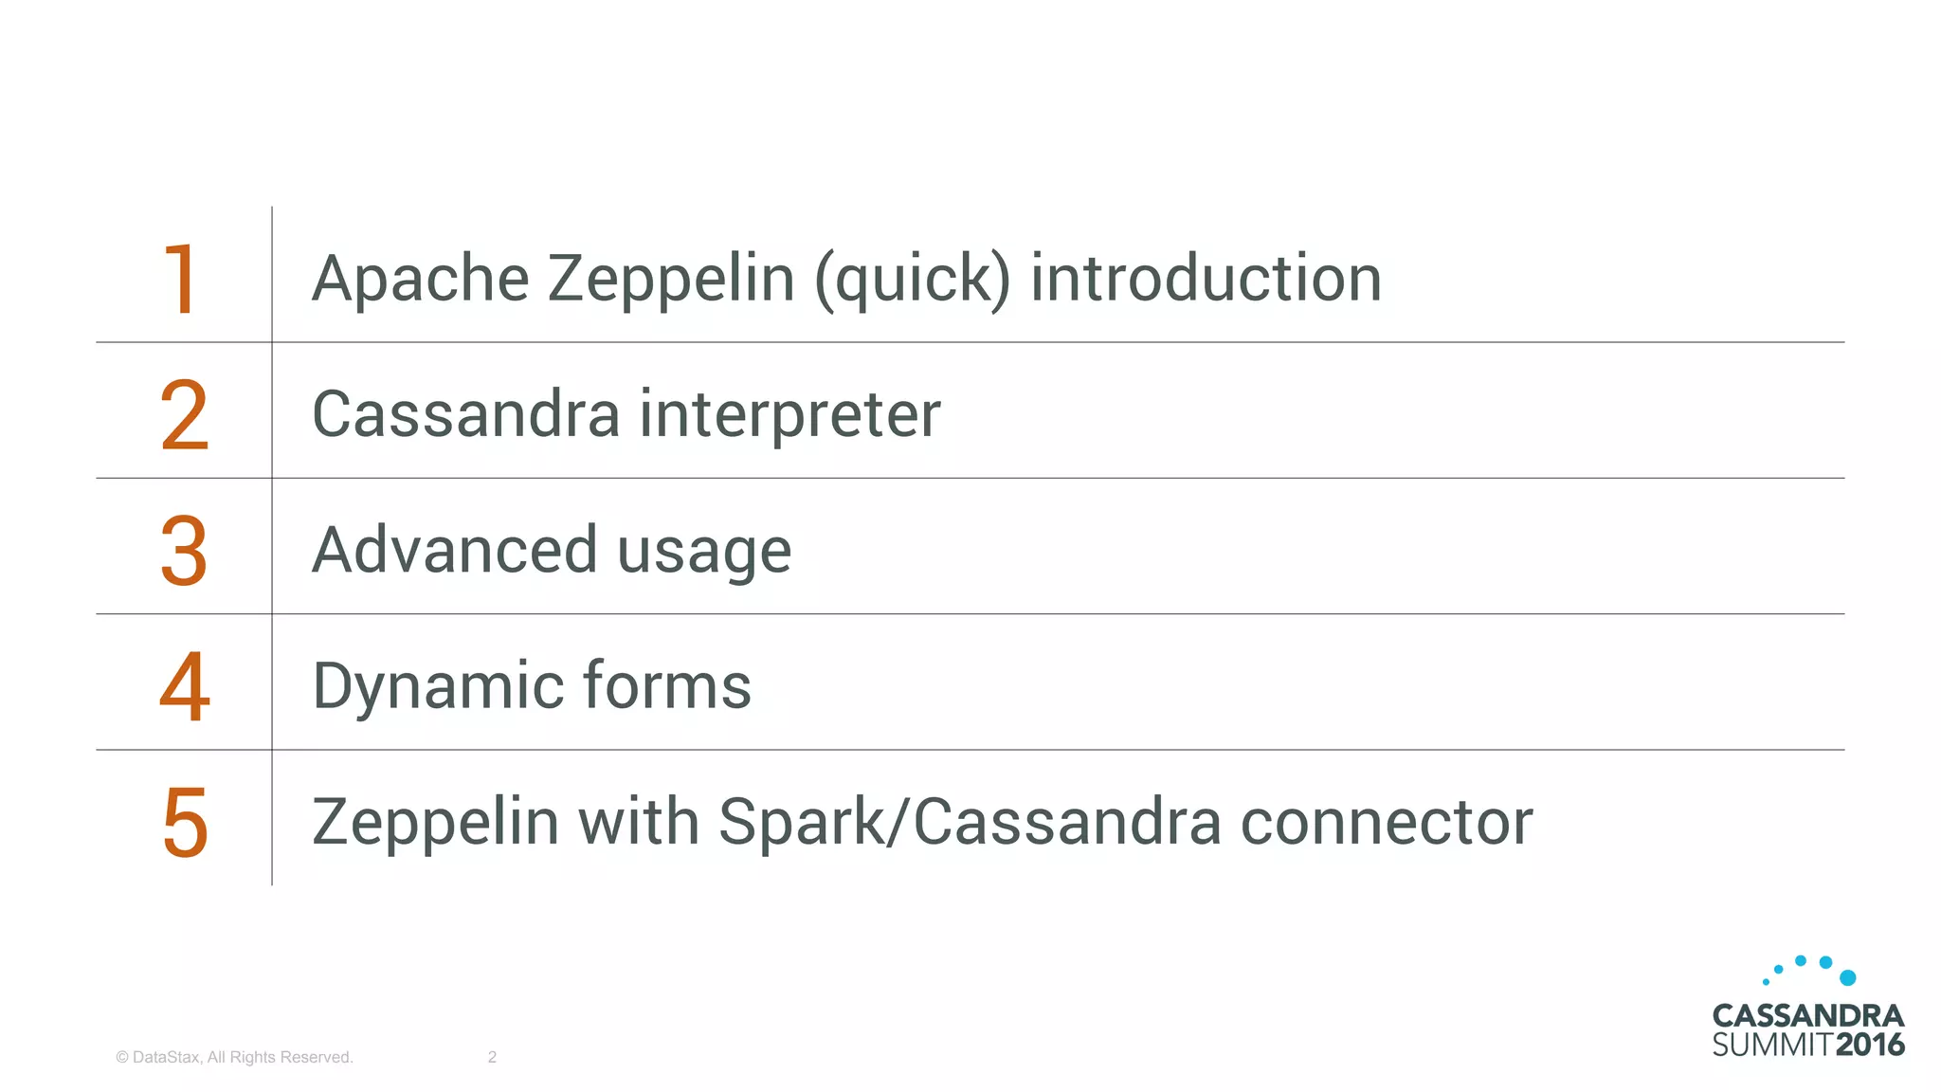Select the orange number 2

(x=184, y=414)
